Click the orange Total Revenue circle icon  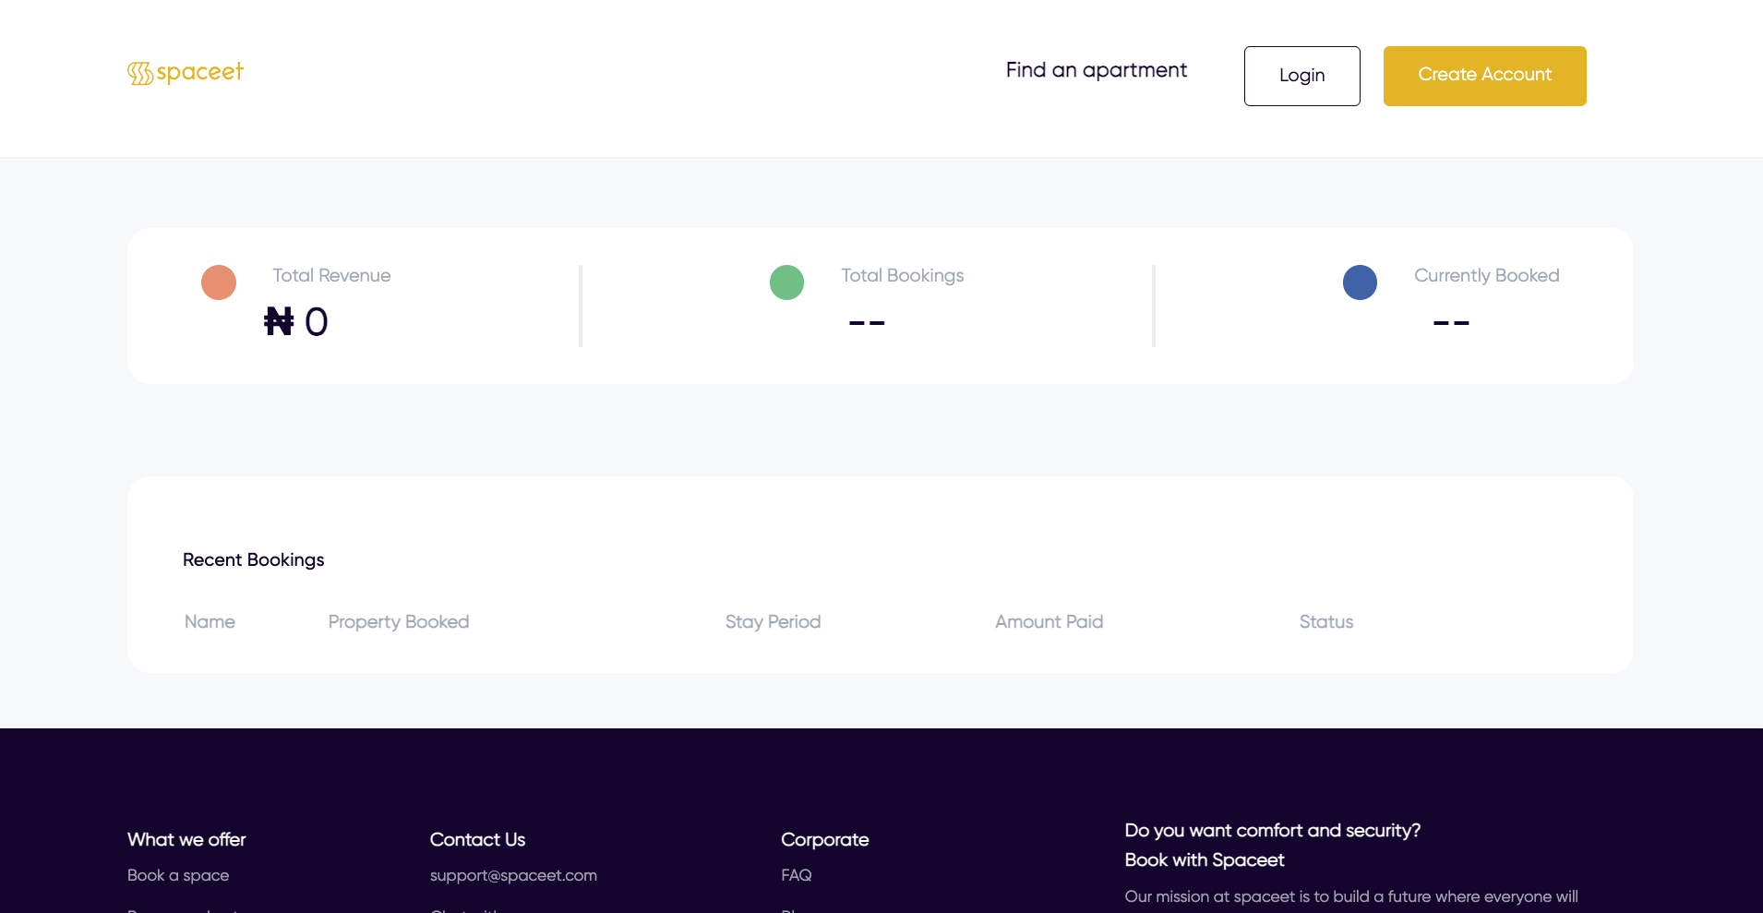[x=219, y=282]
